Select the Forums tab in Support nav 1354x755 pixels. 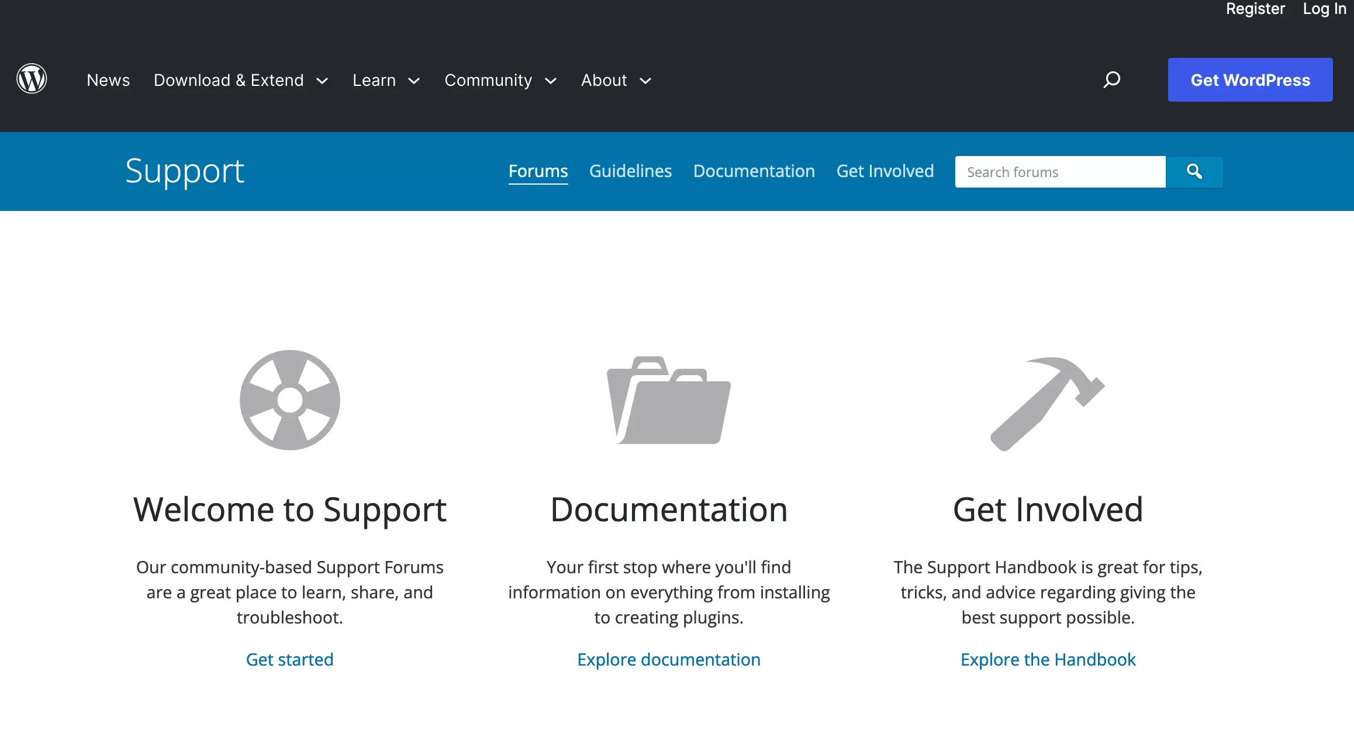pyautogui.click(x=537, y=170)
